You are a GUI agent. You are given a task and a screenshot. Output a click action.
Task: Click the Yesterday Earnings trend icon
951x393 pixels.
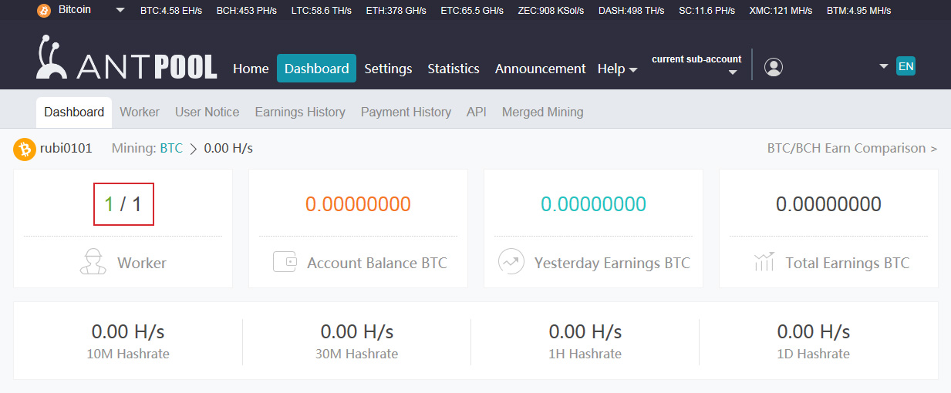[511, 262]
